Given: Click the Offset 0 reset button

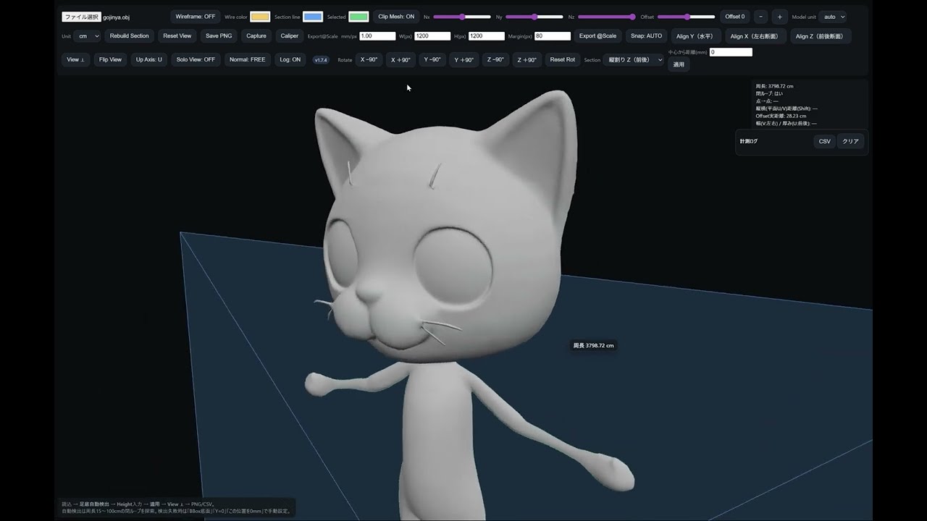Looking at the screenshot, I should click(735, 17).
